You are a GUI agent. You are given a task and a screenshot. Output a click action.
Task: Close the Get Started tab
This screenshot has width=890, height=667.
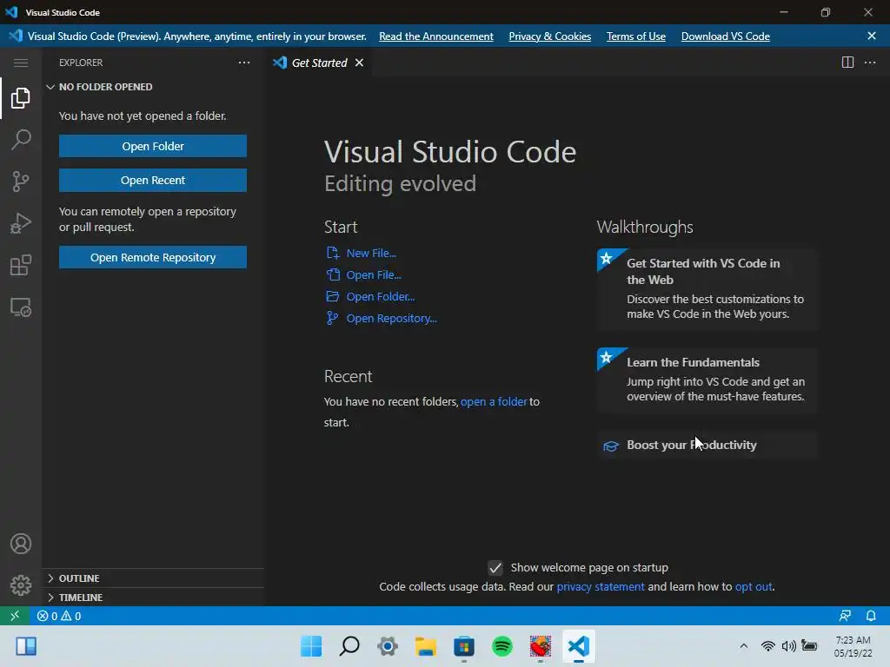359,63
